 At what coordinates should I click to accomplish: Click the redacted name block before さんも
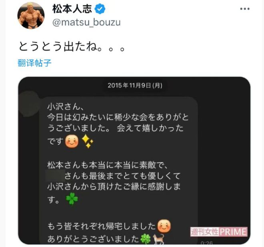[x=55, y=176]
